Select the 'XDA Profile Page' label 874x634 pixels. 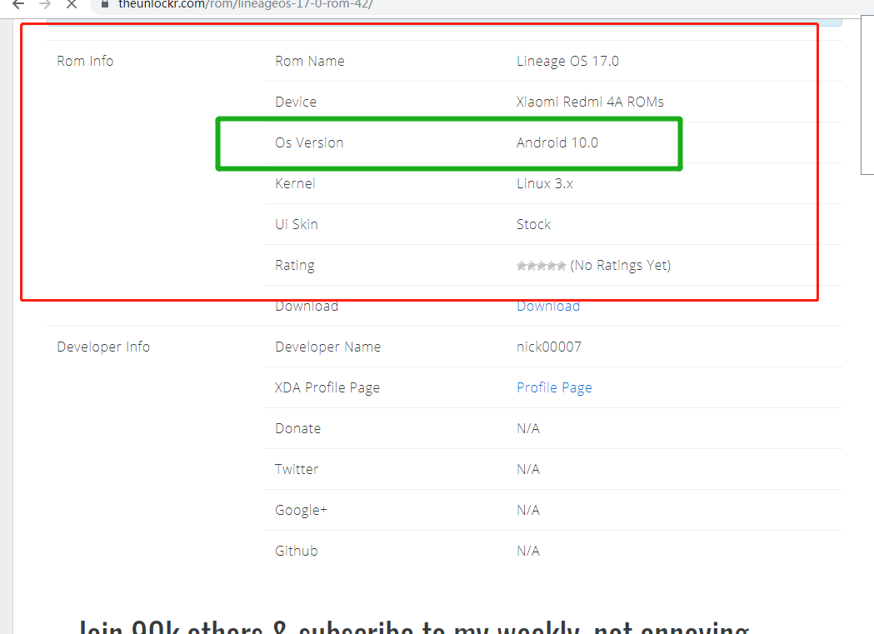327,387
